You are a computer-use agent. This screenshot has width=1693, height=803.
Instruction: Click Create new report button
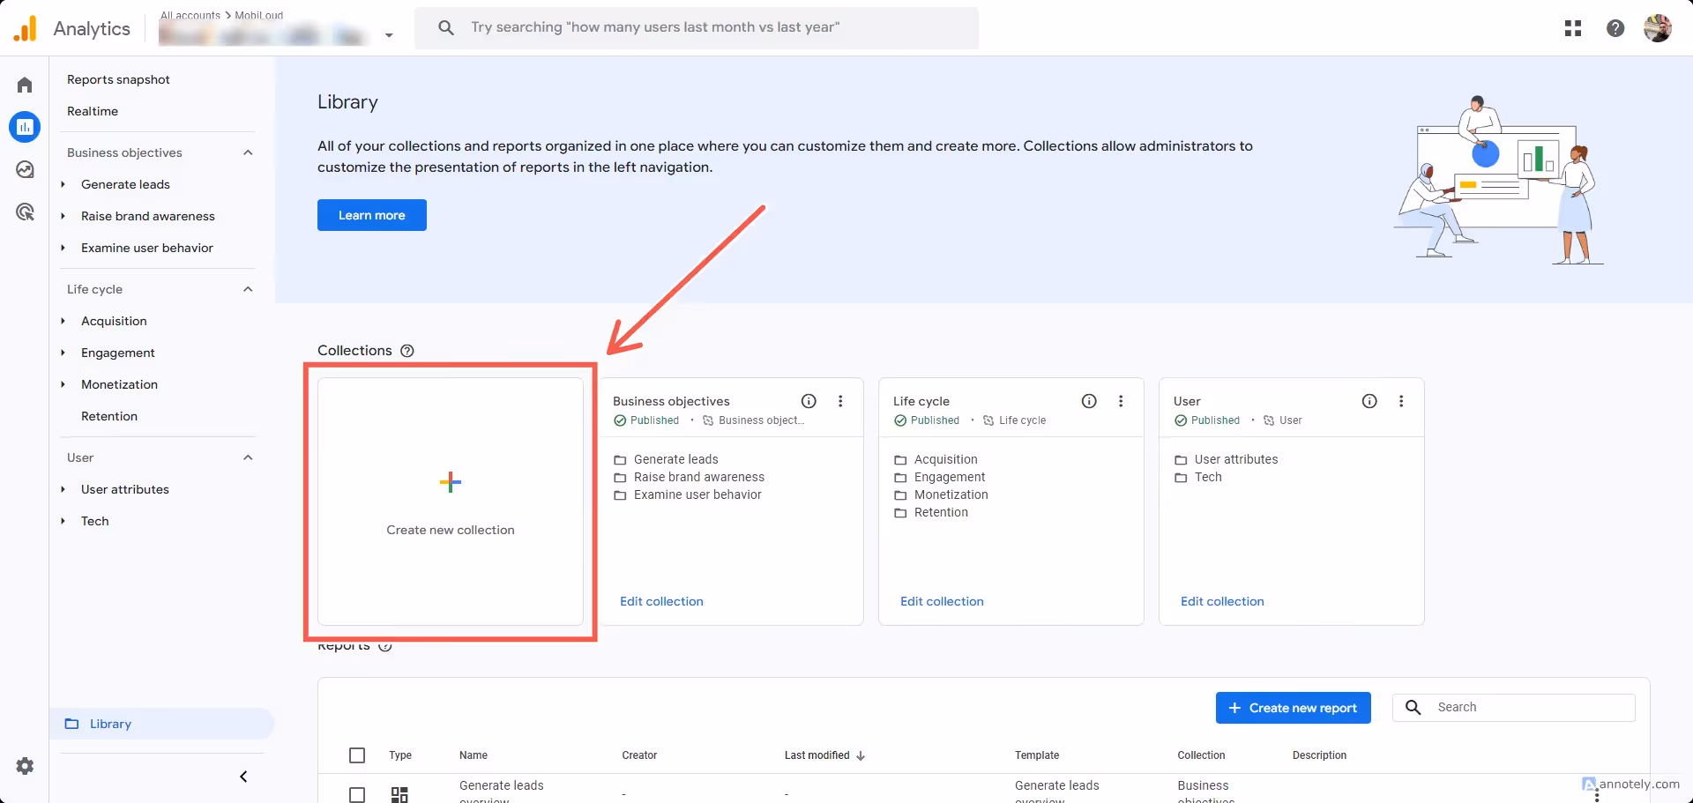[1293, 708]
